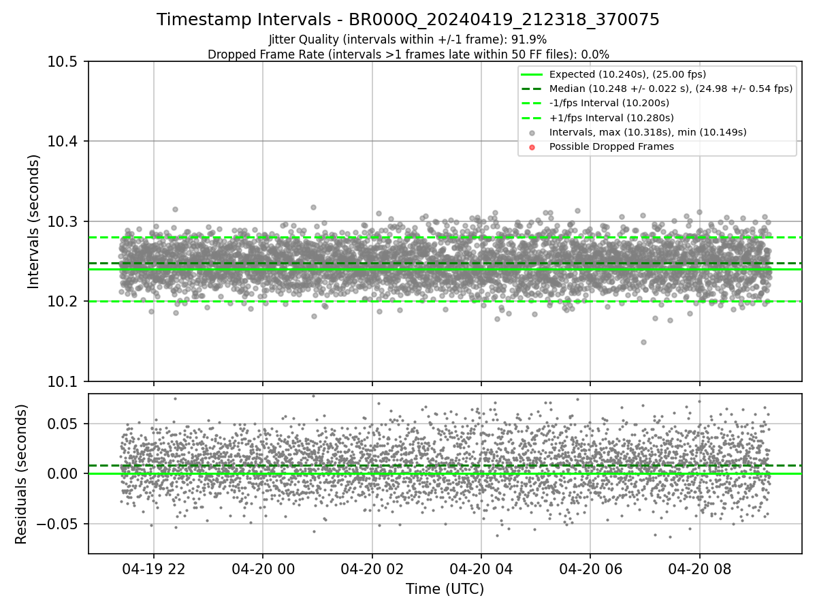This screenshot has width=817, height=613.
Task: Click x-axis tick label '04-19 22'
Action: click(154, 569)
